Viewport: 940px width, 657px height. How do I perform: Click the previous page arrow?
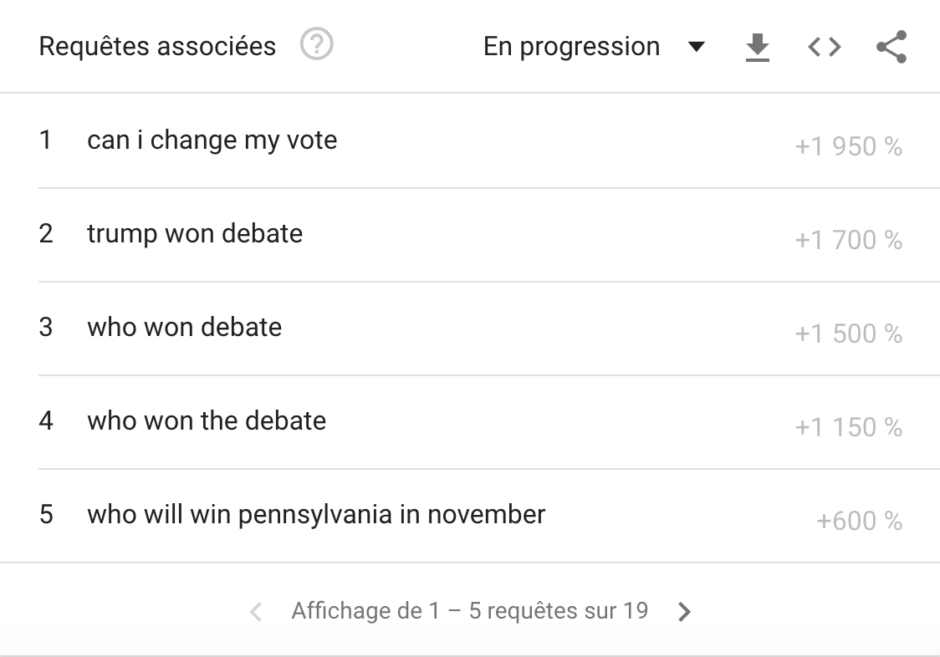(x=256, y=612)
